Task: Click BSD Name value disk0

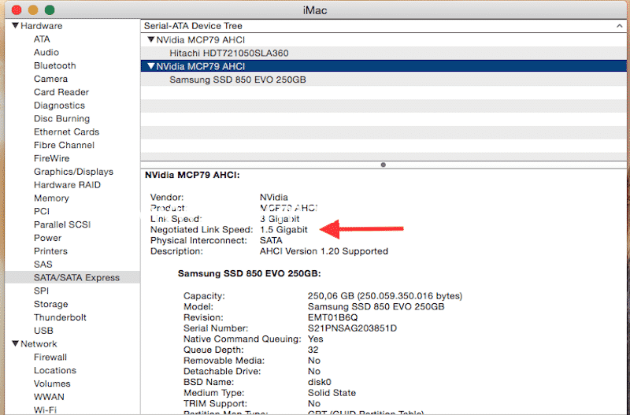Action: click(x=320, y=382)
